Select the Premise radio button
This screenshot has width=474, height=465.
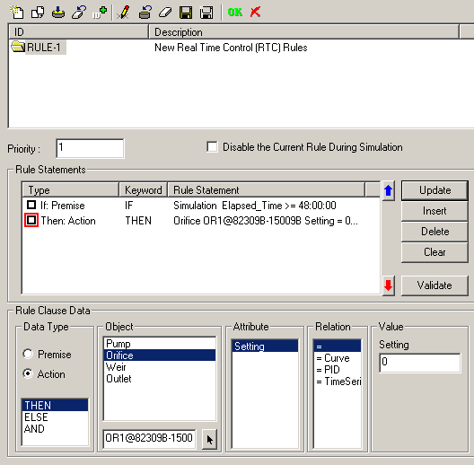pyautogui.click(x=28, y=354)
